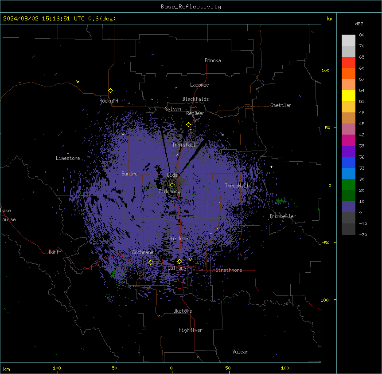Select the Lacombe city label
The width and height of the screenshot is (382, 374).
click(x=199, y=85)
